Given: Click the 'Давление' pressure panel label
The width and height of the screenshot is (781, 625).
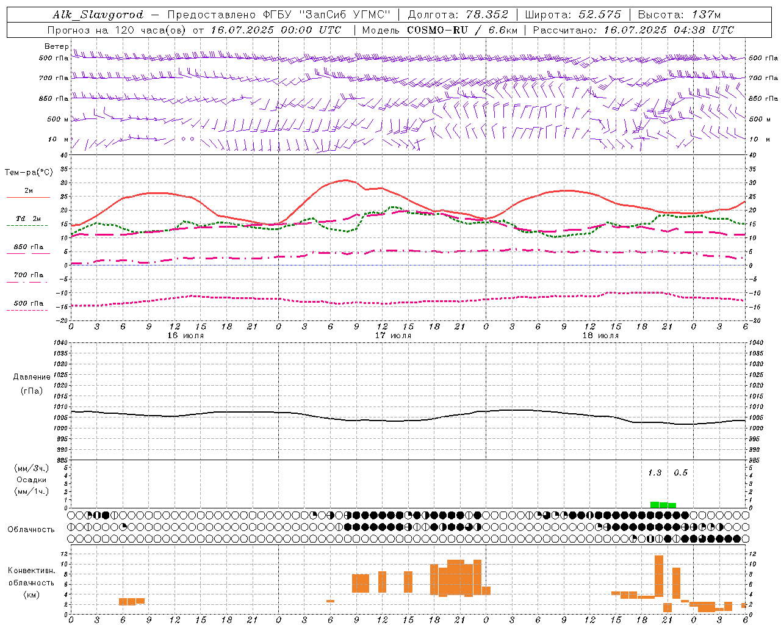Looking at the screenshot, I should click(32, 377).
